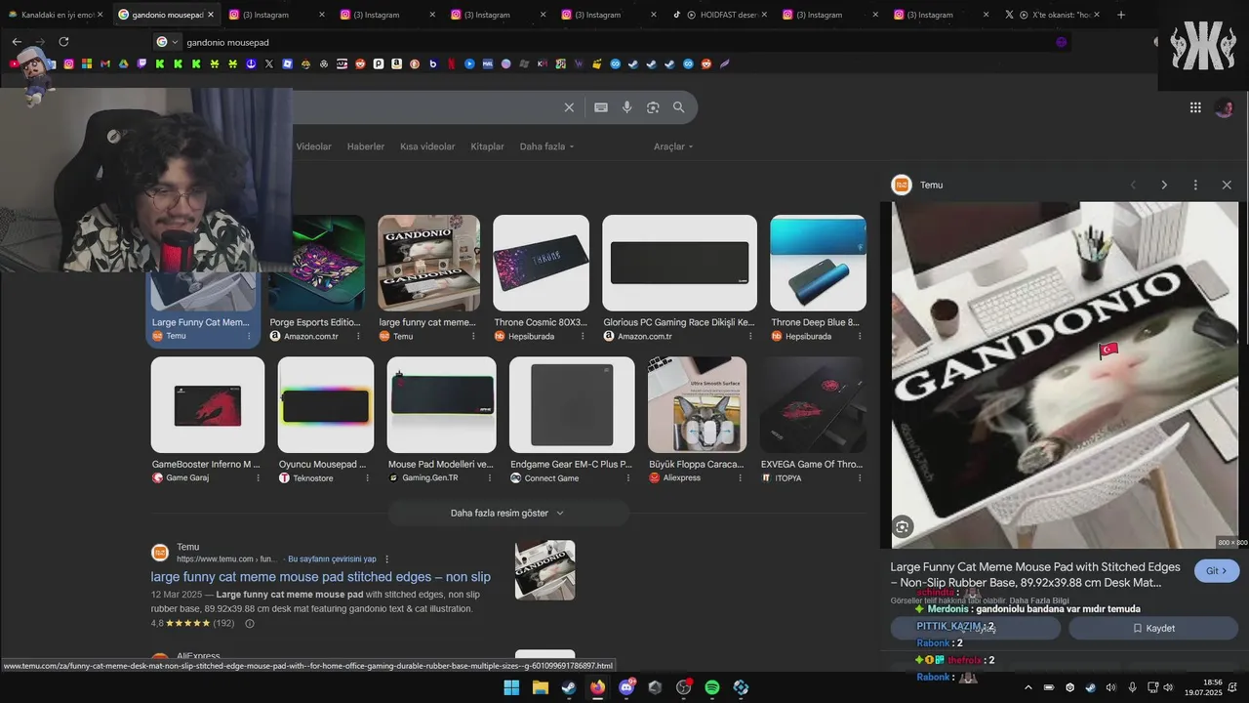
Task: Close the Temu image preview panel
Action: point(1227,185)
